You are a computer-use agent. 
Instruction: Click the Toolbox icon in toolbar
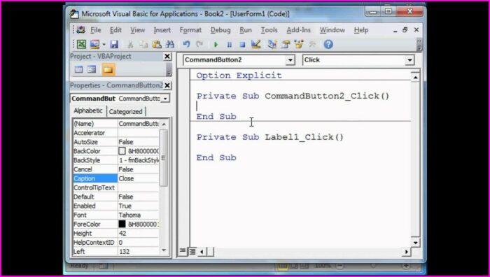pos(312,44)
